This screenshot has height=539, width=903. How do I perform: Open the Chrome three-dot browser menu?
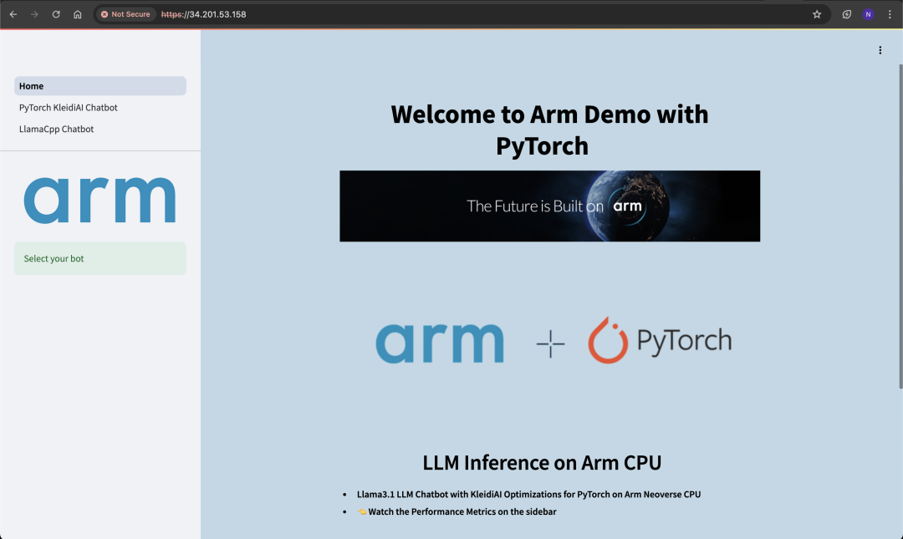pyautogui.click(x=890, y=14)
